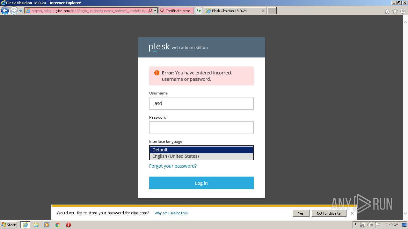The image size is (408, 229).
Task: Click the page scrollbar down arrow
Action: click(405, 213)
